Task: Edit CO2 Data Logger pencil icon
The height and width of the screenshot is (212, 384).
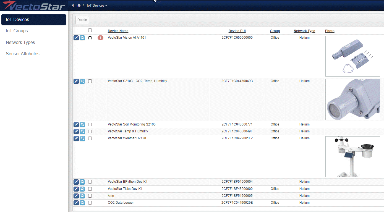Action: 76,203
